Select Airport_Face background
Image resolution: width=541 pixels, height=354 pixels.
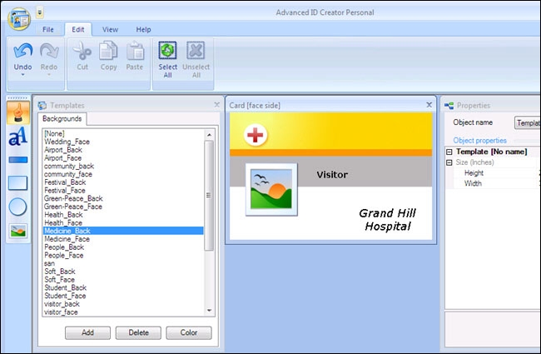(123, 157)
